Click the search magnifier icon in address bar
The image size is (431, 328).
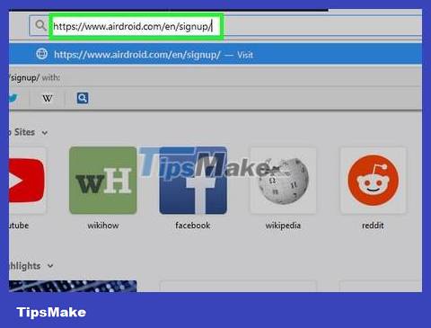(x=40, y=25)
